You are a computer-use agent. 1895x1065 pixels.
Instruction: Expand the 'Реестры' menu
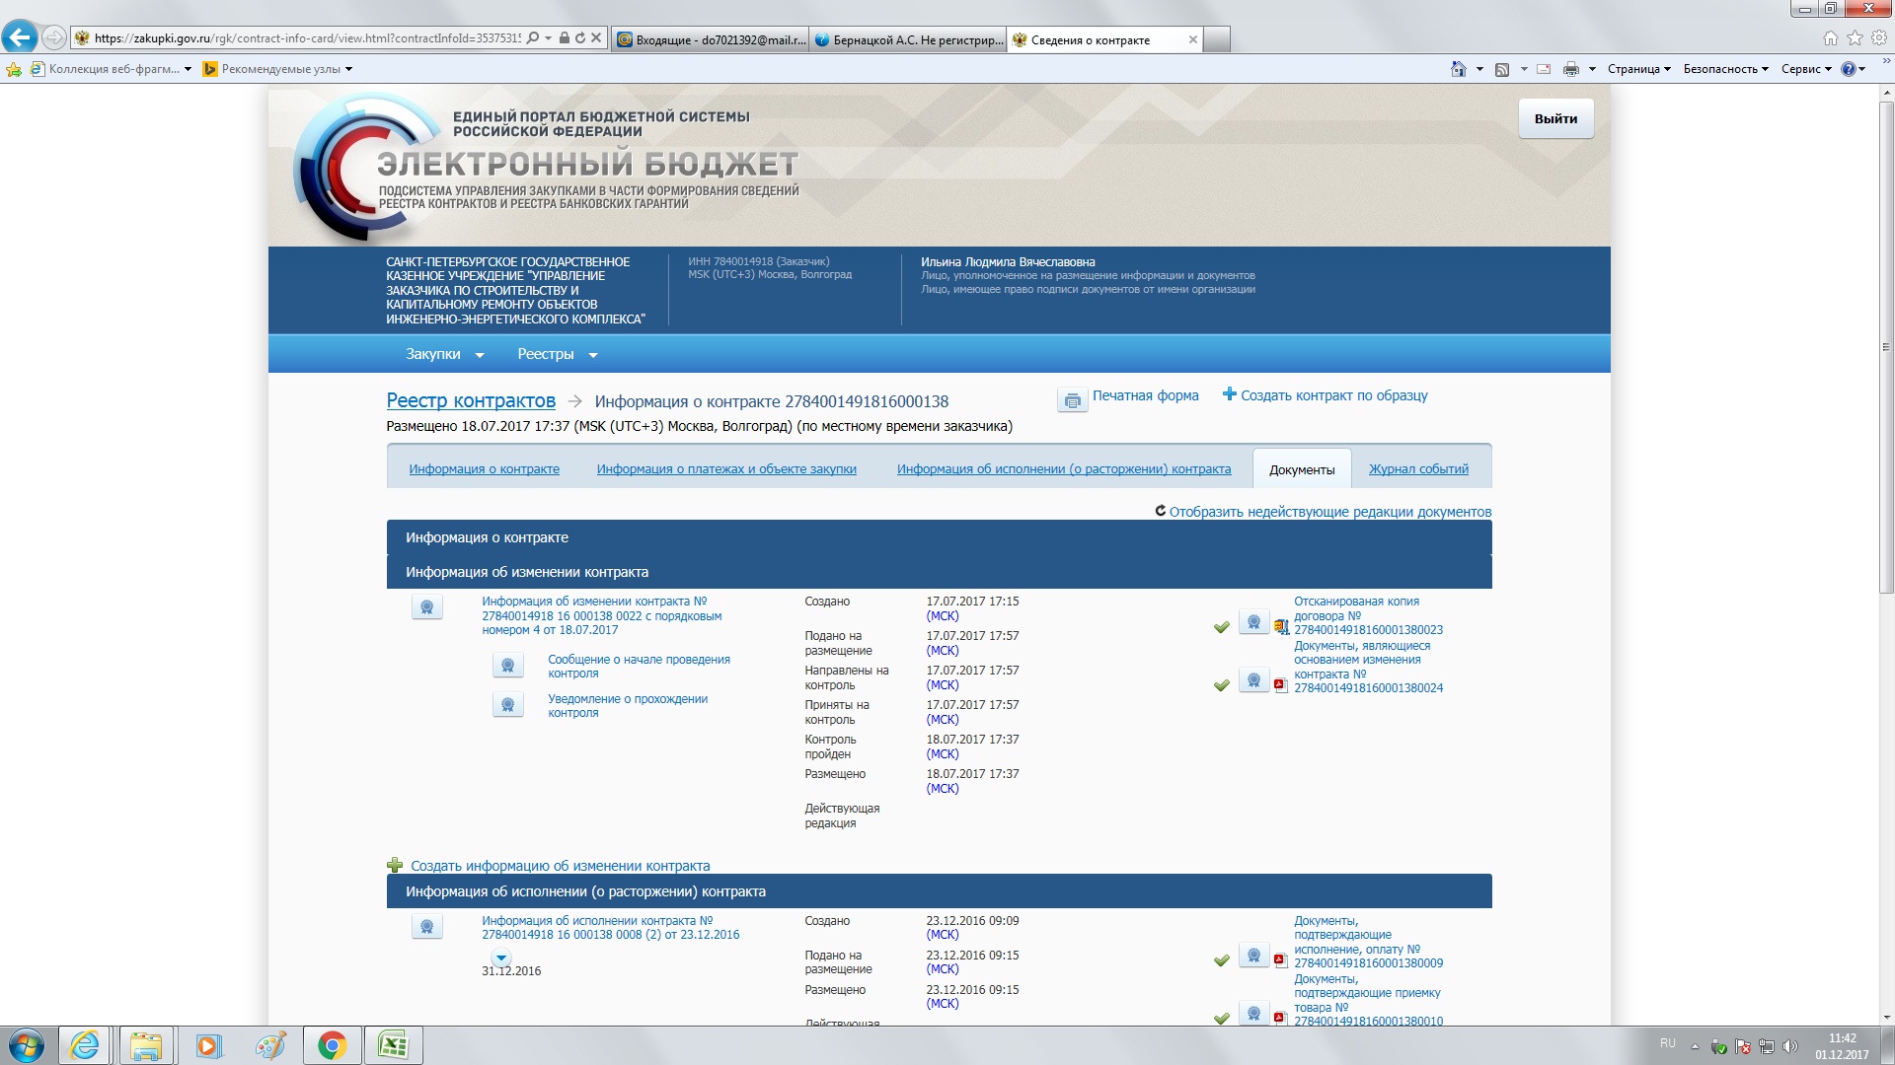pyautogui.click(x=558, y=354)
